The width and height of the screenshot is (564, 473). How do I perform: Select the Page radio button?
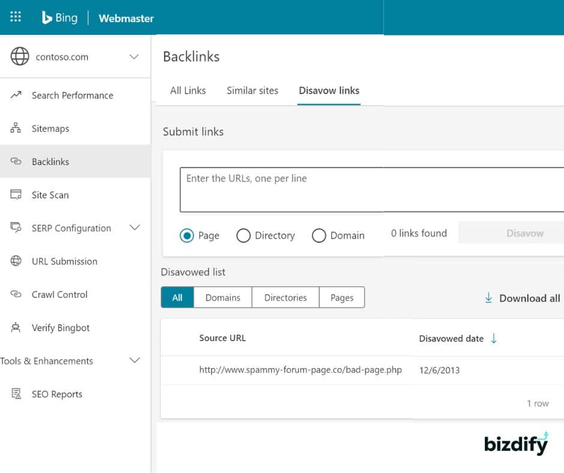click(187, 235)
